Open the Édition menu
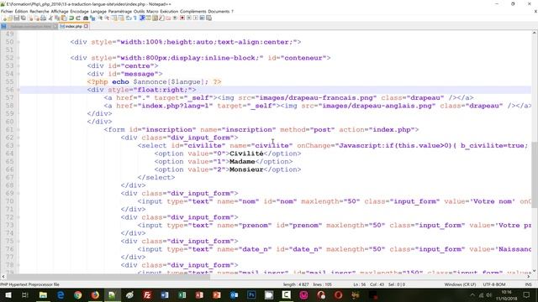 [x=21, y=11]
